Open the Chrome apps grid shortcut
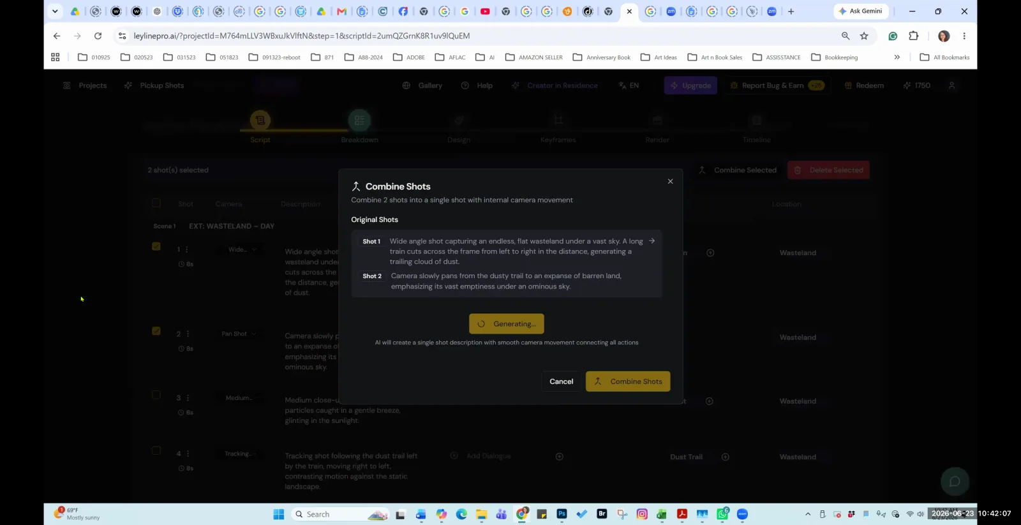1021x525 pixels. (x=56, y=57)
